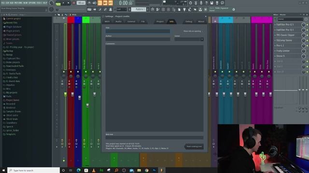Screen dimensions: 309x173
Task: Open Microsoft Edge from the taskbar
Action: 79,170
